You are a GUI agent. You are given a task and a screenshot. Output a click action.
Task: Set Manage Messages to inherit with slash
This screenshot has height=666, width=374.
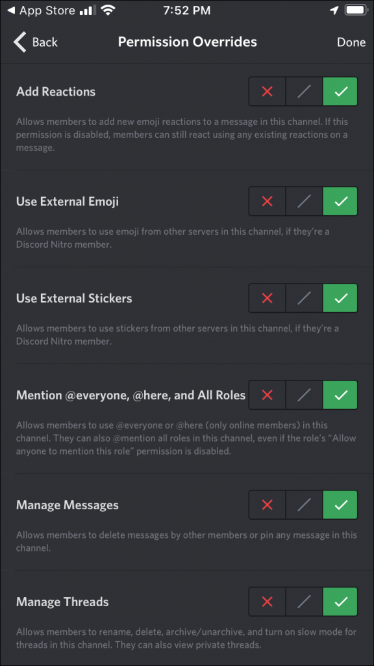tap(303, 505)
